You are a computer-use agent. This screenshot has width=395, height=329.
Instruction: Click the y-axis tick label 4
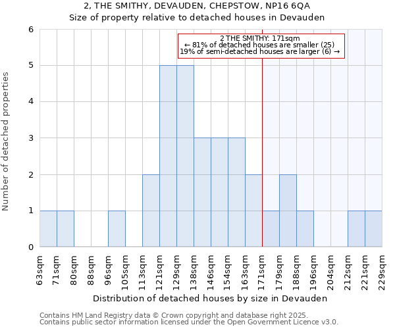tap(31, 102)
